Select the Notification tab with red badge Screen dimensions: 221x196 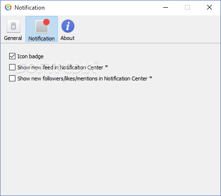click(41, 29)
